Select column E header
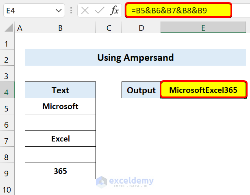The height and width of the screenshot is (195, 250). point(203,28)
